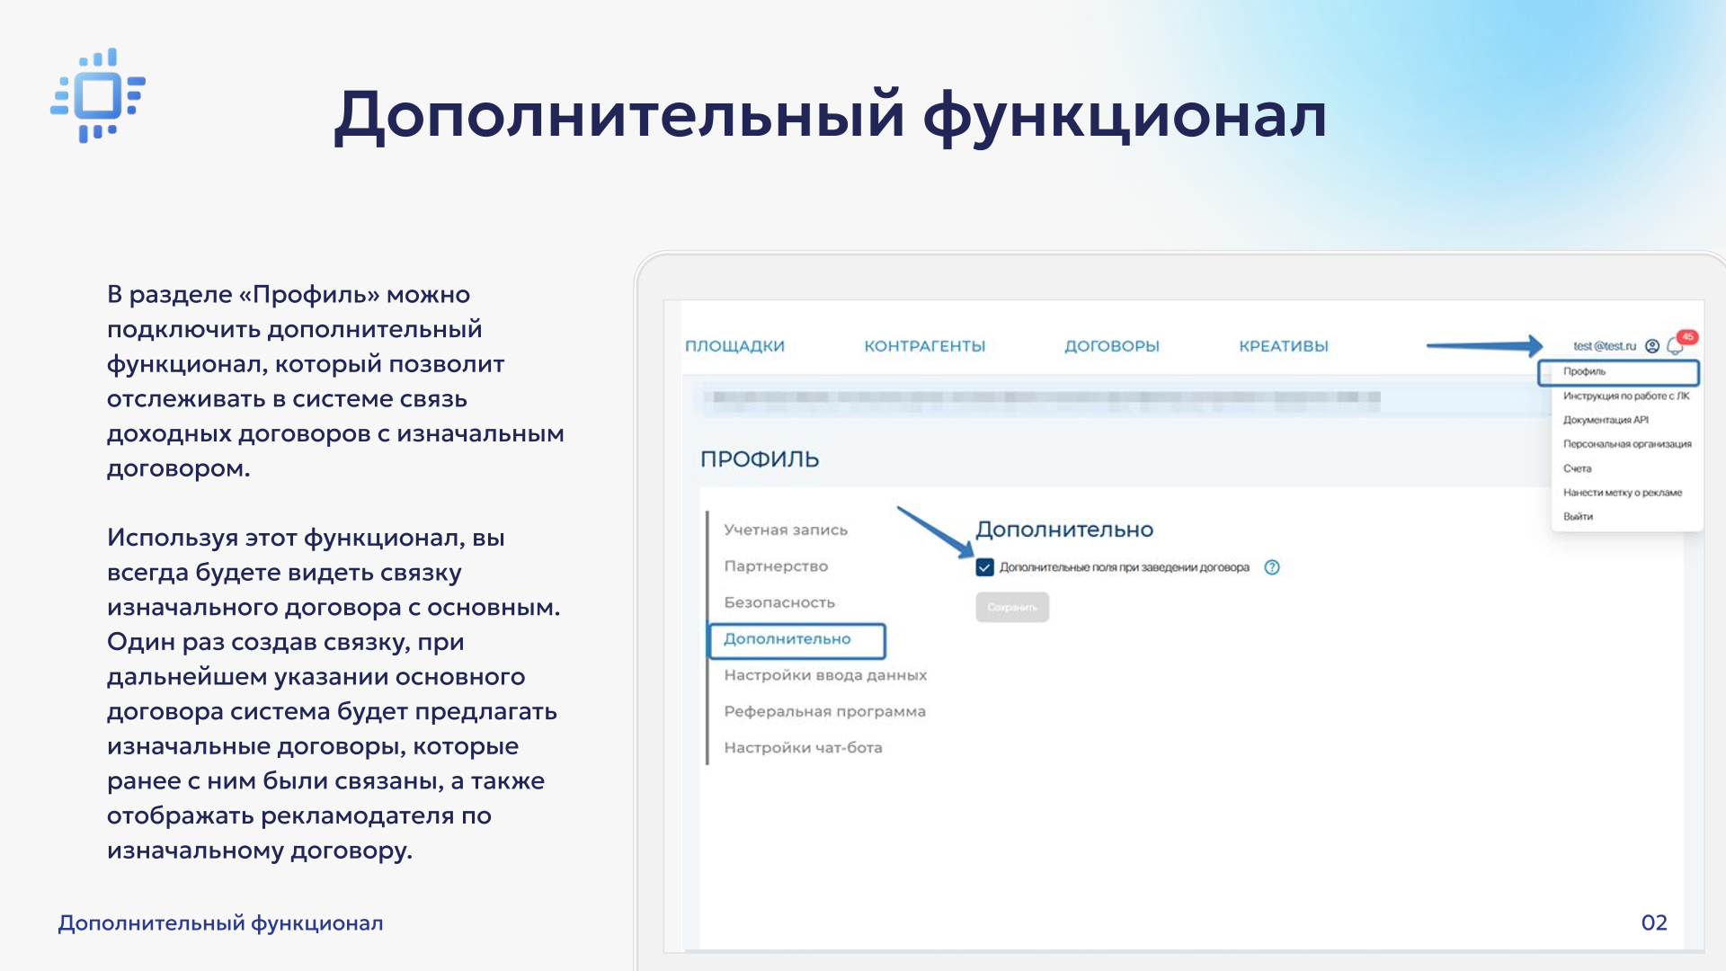The width and height of the screenshot is (1726, 971).
Task: Click the help question mark icon
Action: [x=1272, y=567]
